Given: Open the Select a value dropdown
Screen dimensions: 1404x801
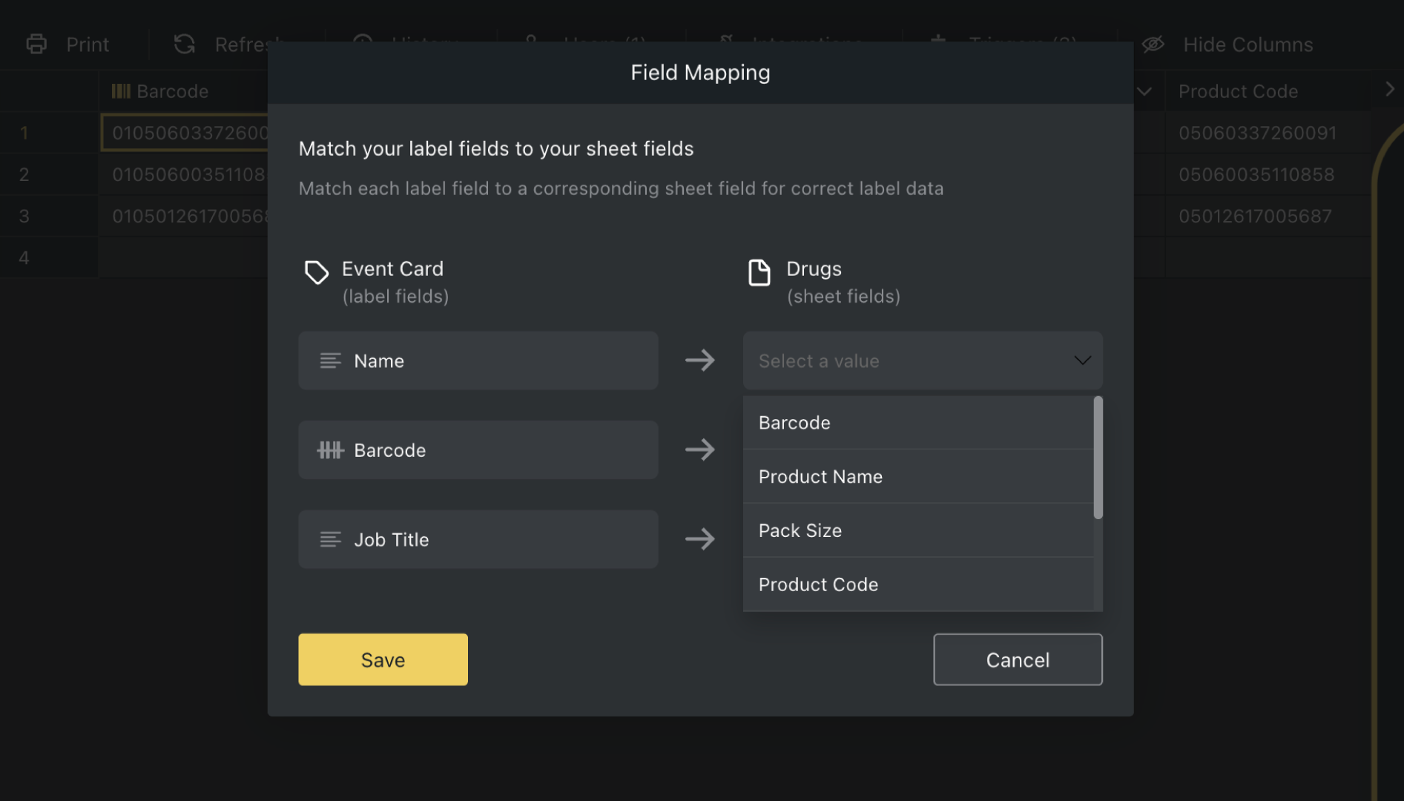Looking at the screenshot, I should tap(923, 360).
